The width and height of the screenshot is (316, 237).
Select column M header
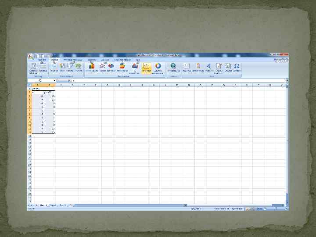(177, 85)
